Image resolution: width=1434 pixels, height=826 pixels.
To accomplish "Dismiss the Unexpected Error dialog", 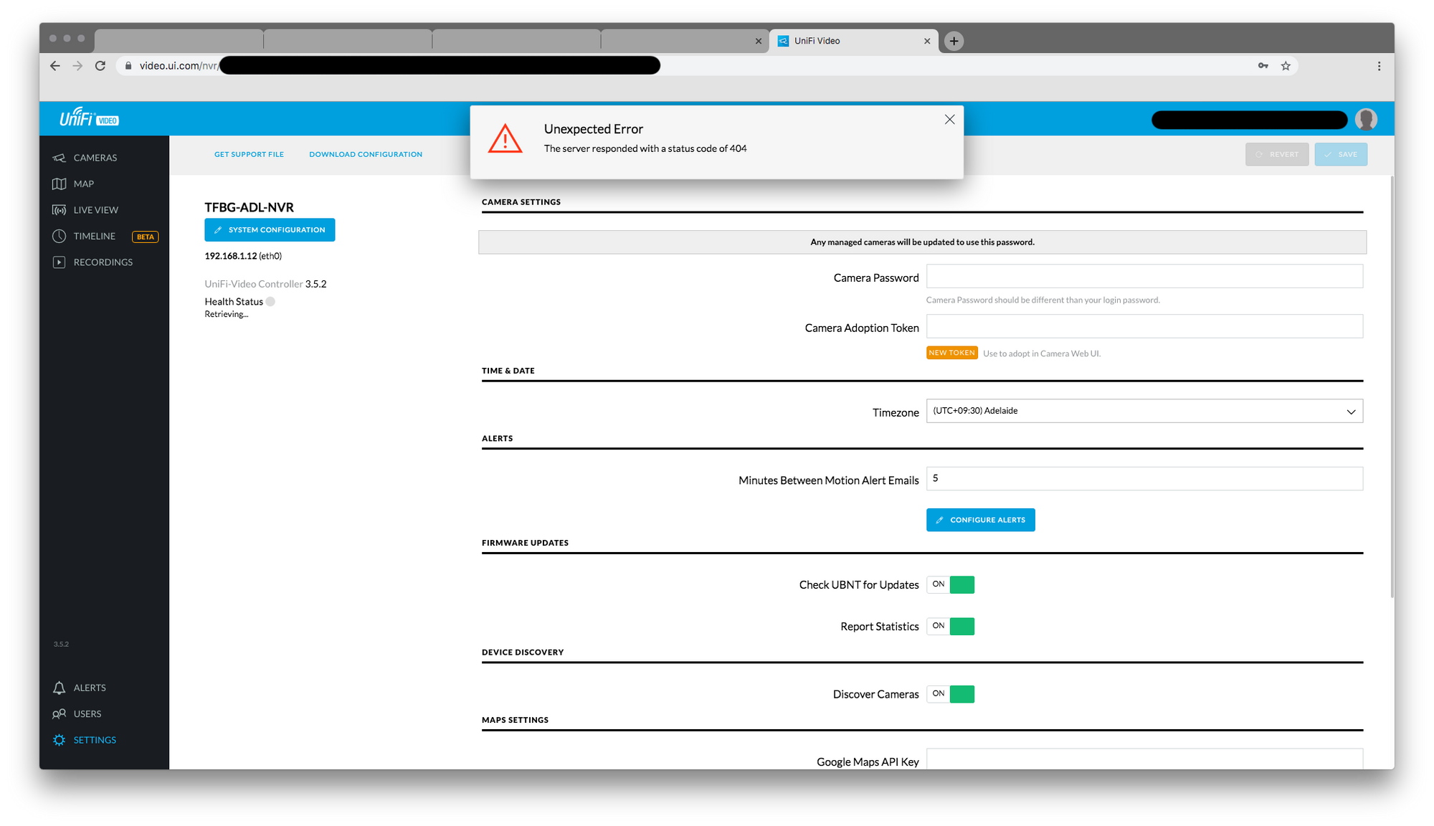I will point(949,120).
